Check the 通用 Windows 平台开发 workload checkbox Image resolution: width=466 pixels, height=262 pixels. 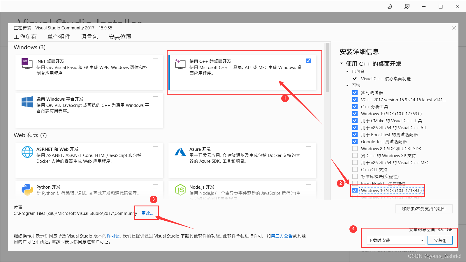(155, 99)
